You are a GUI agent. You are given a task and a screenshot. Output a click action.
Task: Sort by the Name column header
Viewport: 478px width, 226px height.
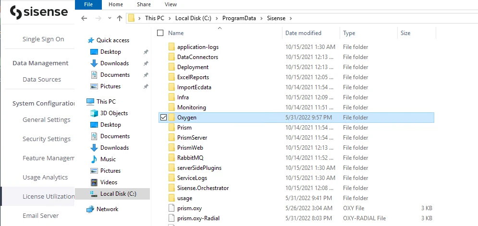[x=176, y=33]
